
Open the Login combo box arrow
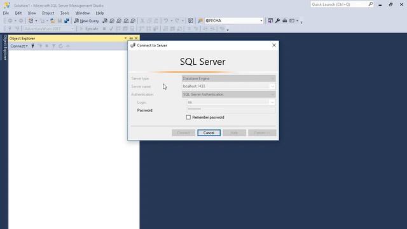272,102
